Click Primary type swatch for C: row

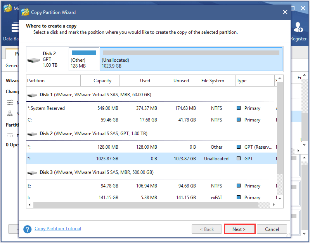tap(239, 120)
